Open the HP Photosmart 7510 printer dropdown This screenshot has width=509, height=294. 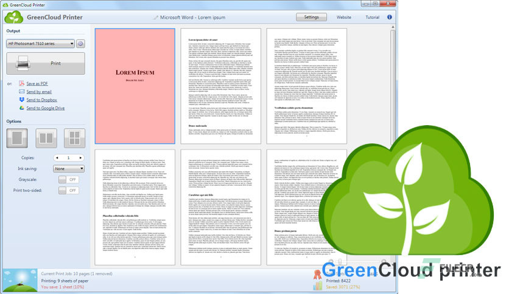point(40,43)
